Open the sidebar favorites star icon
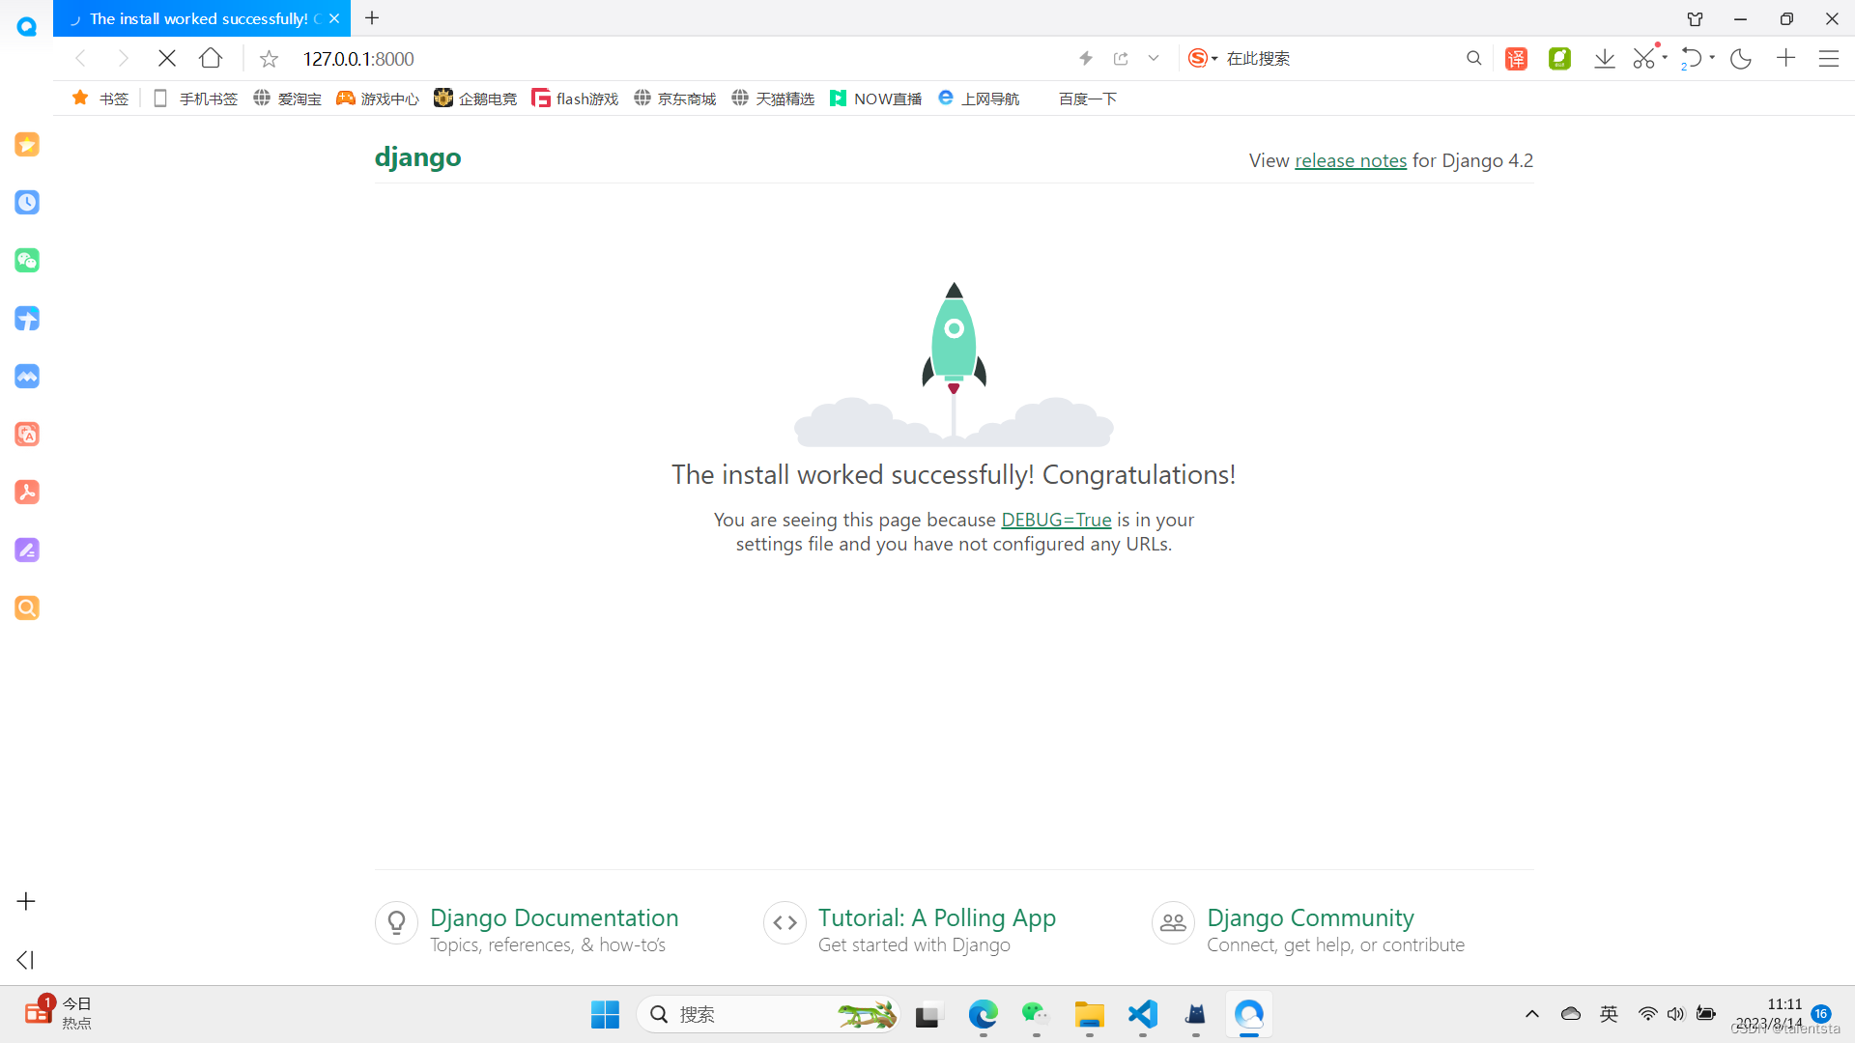This screenshot has height=1043, width=1855. coord(27,145)
